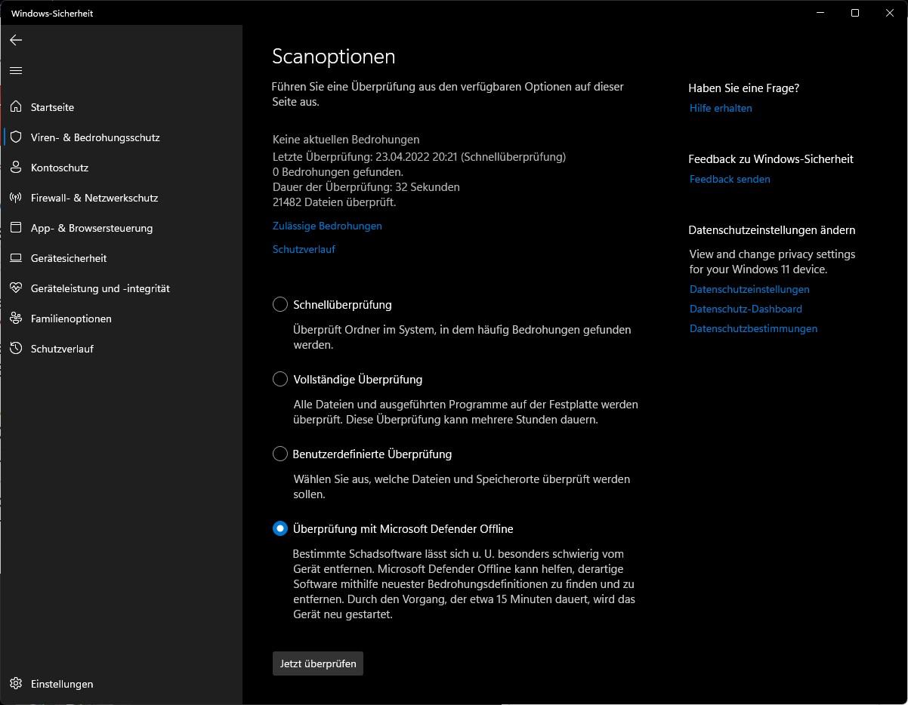Open Einstellungen at the sidebar bottom
Image resolution: width=908 pixels, height=705 pixels.
click(62, 684)
